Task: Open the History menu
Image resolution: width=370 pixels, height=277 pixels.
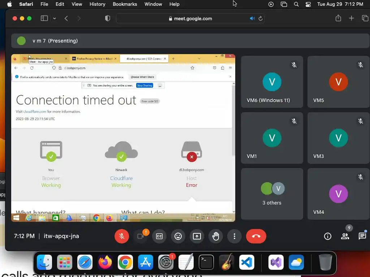Action: tap(97, 4)
